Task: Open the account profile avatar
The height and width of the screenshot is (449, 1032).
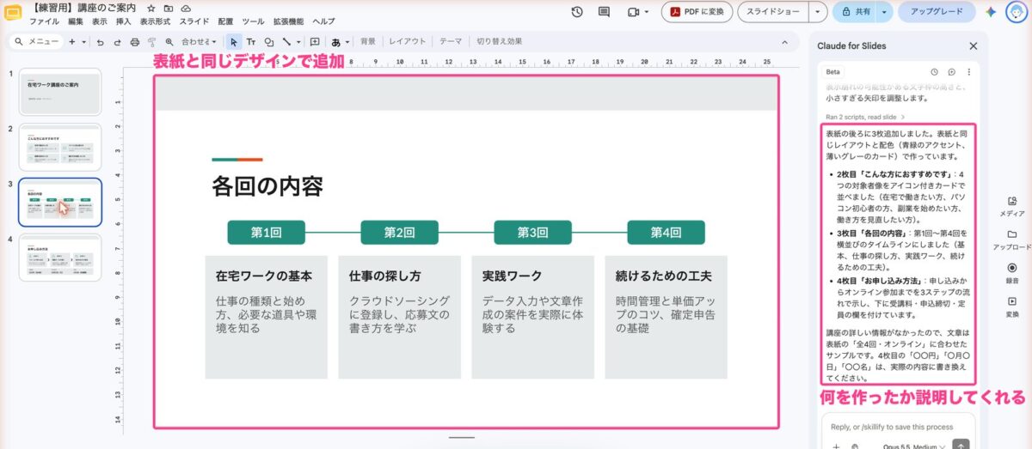Action: (1015, 12)
